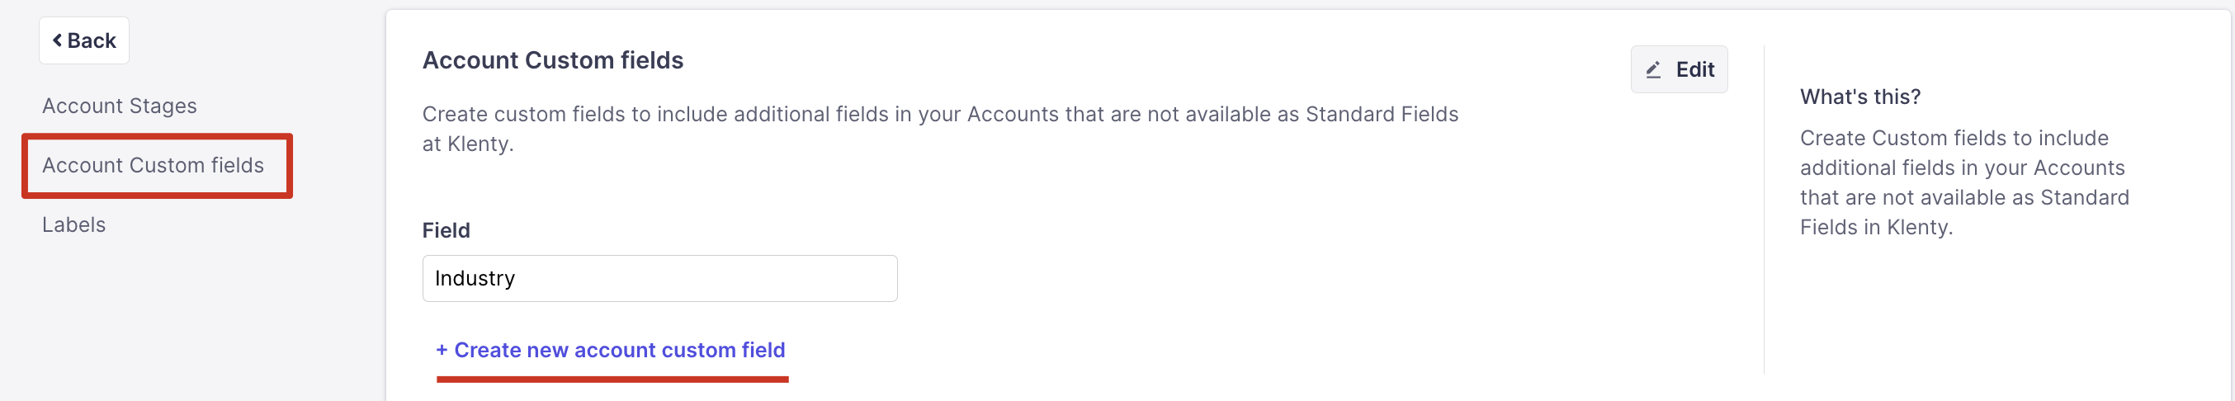The width and height of the screenshot is (2235, 401).
Task: Click the Account Custom fields page heading
Action: coord(553,60)
